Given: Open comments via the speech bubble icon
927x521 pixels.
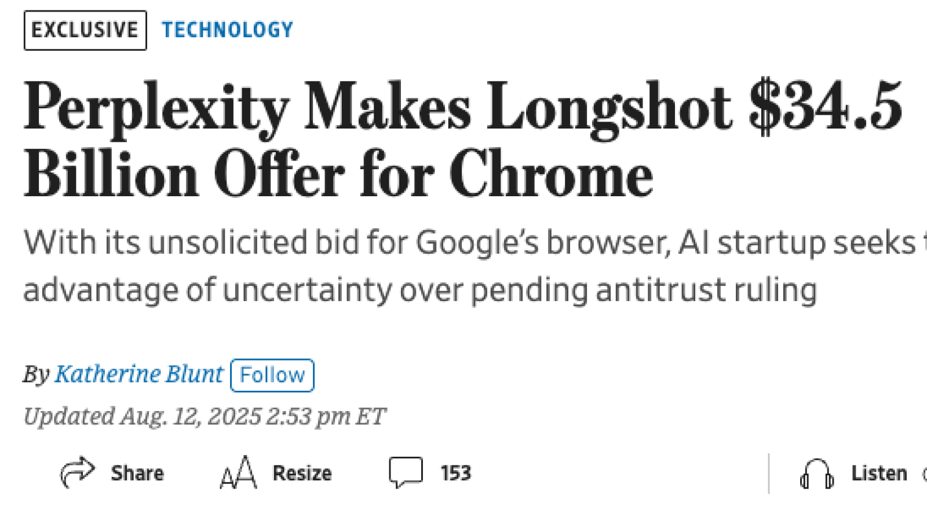Looking at the screenshot, I should click(x=406, y=472).
